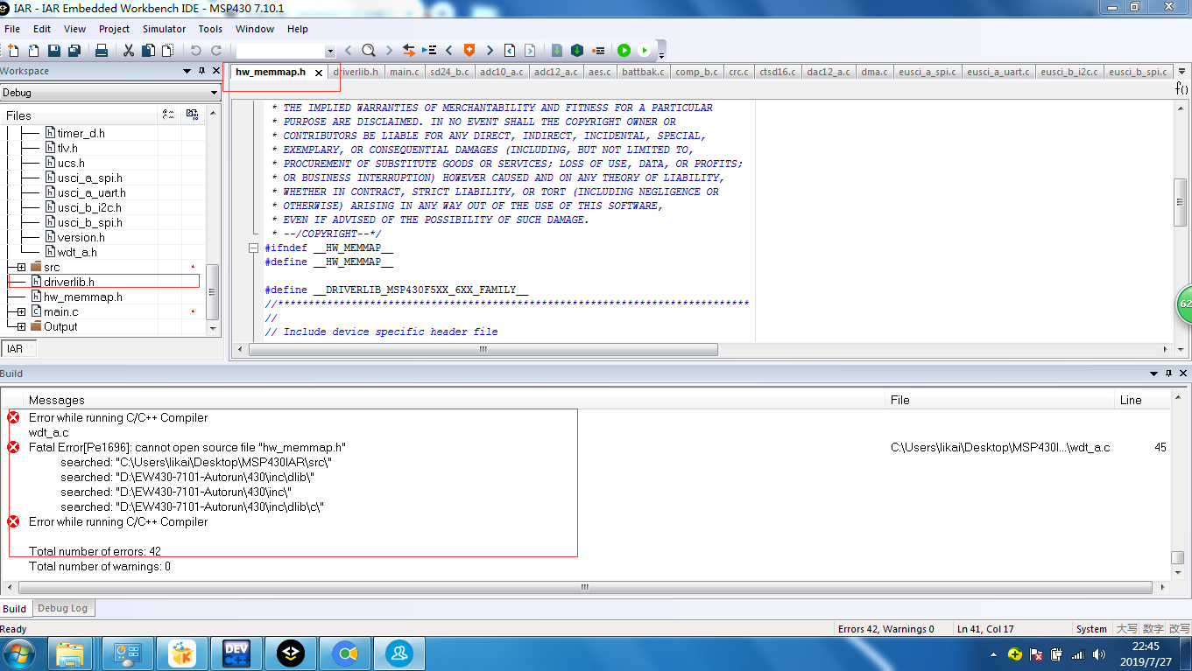Click the red error icon beside Fatal Error

13,447
